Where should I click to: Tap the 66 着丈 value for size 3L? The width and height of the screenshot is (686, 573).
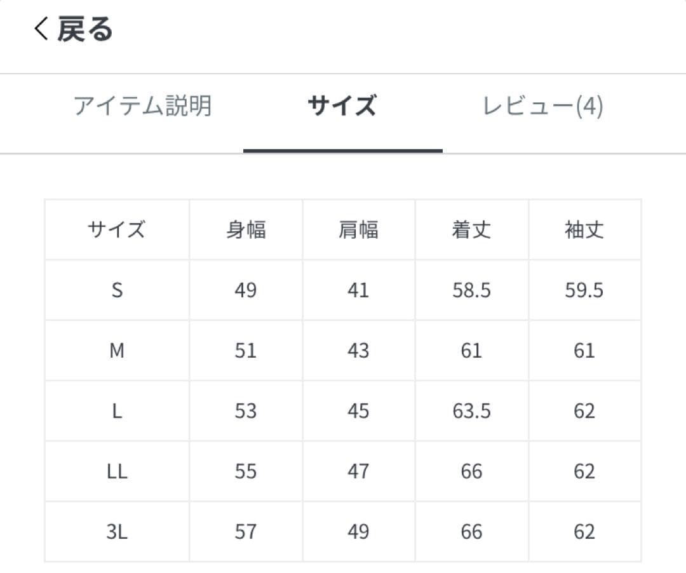tap(471, 531)
